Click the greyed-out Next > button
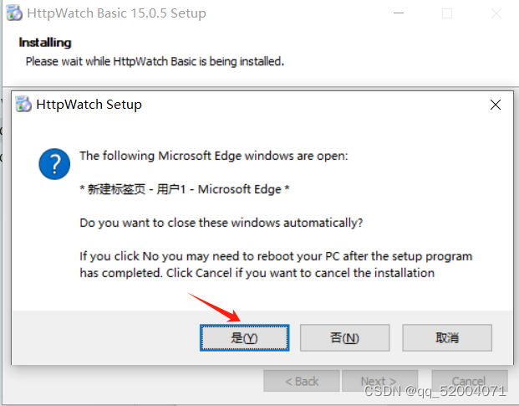This screenshot has width=519, height=406. (x=380, y=381)
